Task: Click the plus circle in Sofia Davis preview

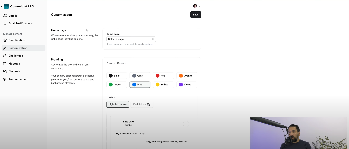Action: pyautogui.click(x=186, y=124)
